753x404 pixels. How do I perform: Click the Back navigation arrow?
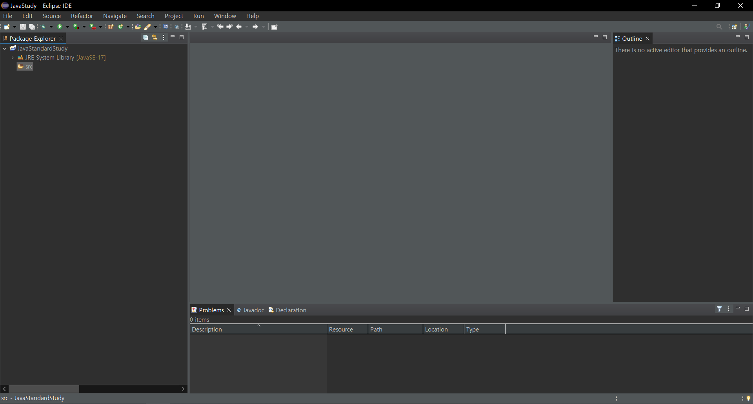239,27
